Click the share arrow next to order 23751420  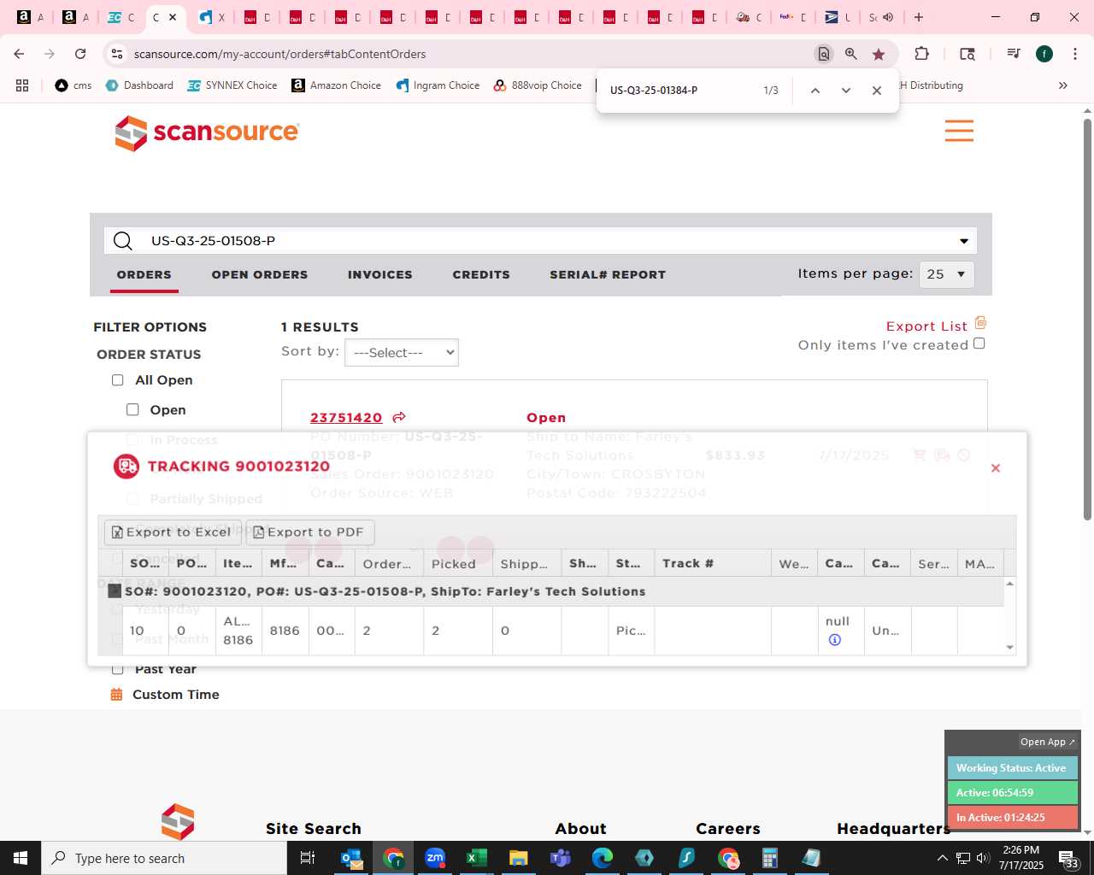pyautogui.click(x=399, y=417)
